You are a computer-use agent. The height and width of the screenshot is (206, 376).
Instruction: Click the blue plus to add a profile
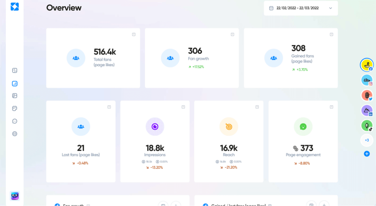tap(367, 154)
